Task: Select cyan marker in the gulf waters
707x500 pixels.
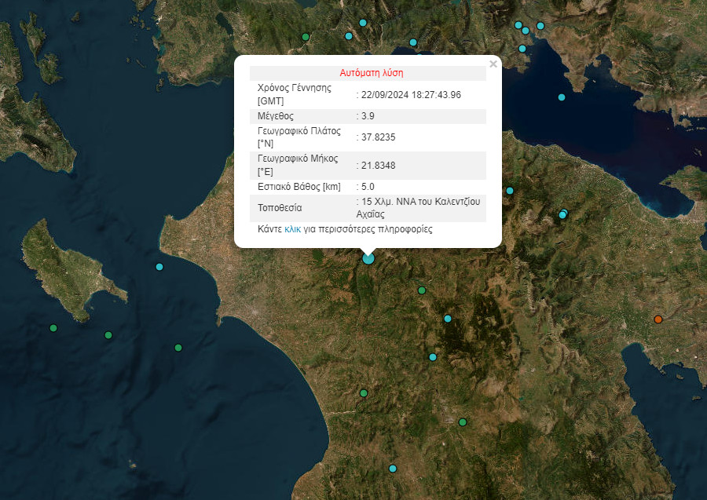Action: pos(562,97)
